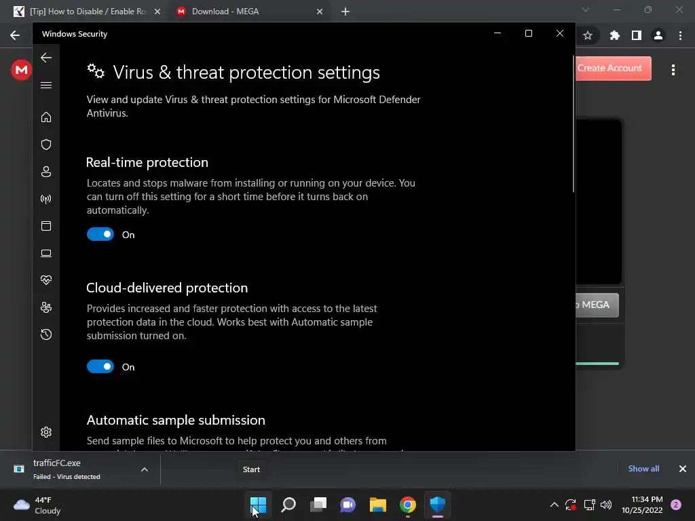Screen dimensions: 695x521
Task: Open volume speaker tray icon
Action: (x=606, y=505)
